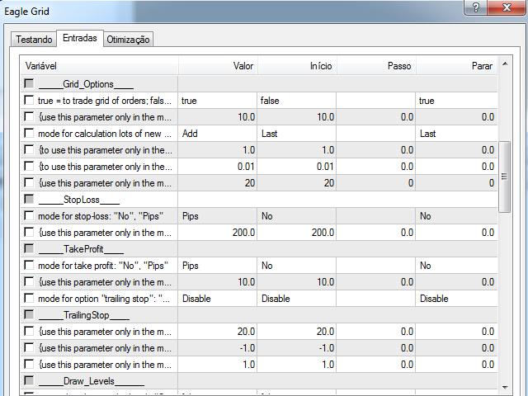The width and height of the screenshot is (528, 396).
Task: Select Valor 'Pips' in take profit mode row
Action: coord(217,266)
